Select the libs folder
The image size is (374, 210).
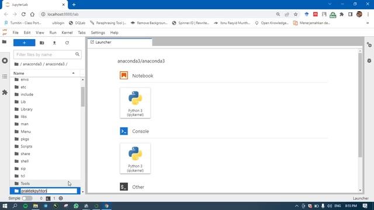click(x=46, y=117)
